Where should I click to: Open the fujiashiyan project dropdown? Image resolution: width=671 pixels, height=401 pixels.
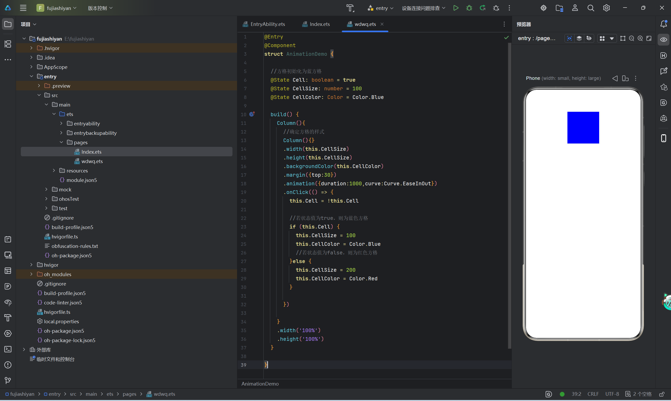pyautogui.click(x=57, y=8)
